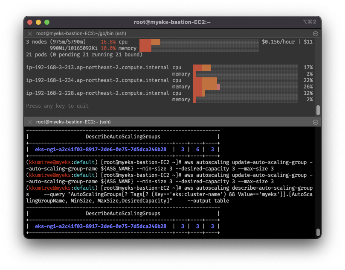345x270 pixels.
Task: Click '--query "AutoScalingGroups[?' text
Action: pos(86,194)
